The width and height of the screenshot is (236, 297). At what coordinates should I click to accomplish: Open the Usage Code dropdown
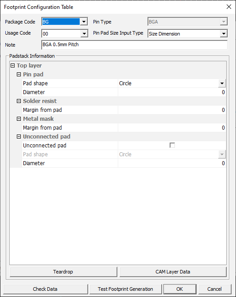(x=84, y=34)
